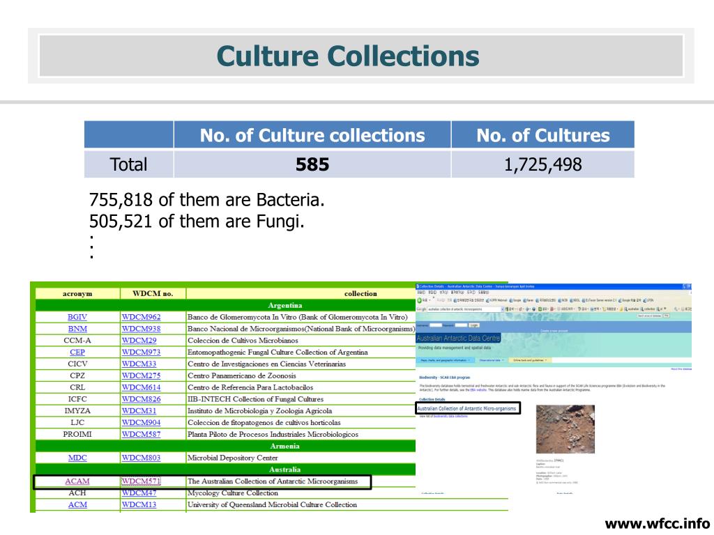Click the Australia country header row
The image size is (714, 535).
225,470
